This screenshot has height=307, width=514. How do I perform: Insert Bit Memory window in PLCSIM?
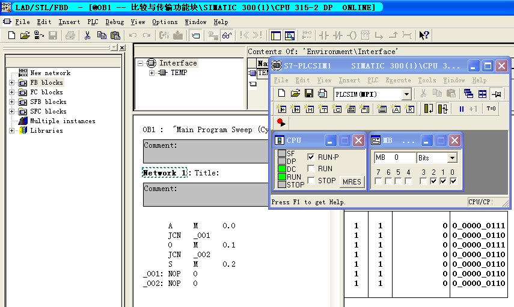pyautogui.click(x=309, y=109)
